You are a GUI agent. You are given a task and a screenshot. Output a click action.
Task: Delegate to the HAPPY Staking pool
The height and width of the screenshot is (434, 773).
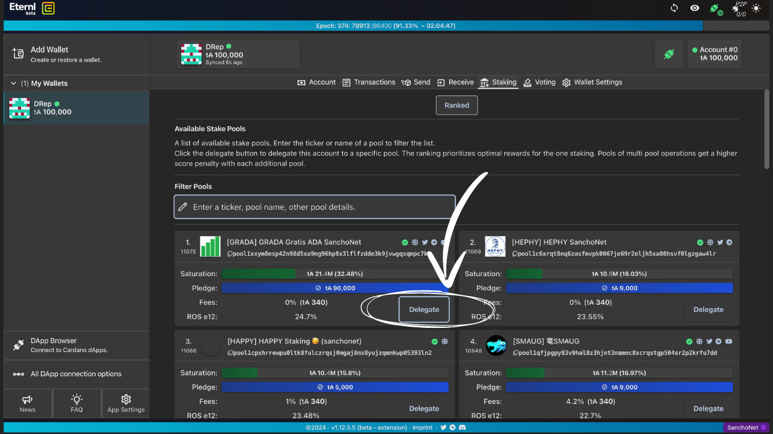coord(424,408)
